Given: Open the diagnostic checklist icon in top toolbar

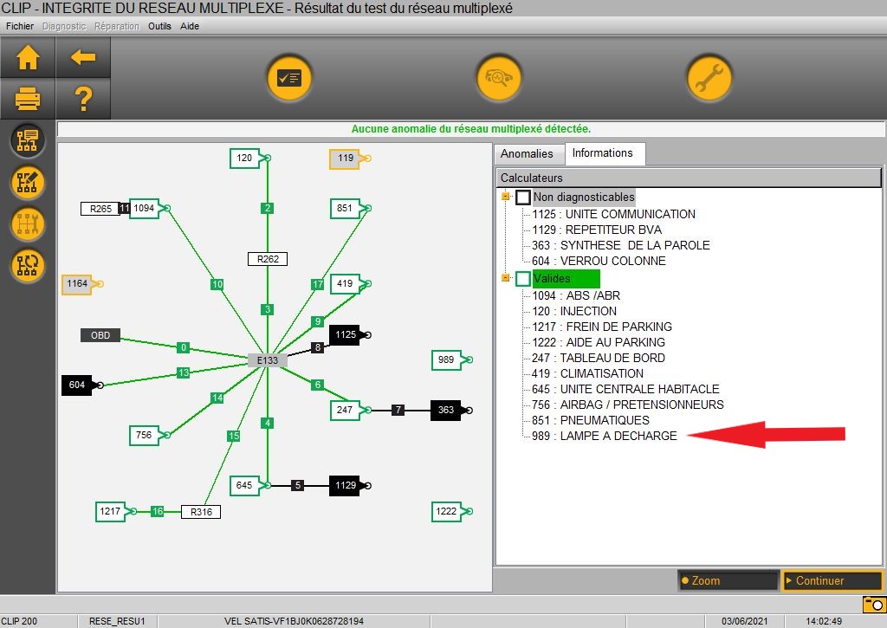Looking at the screenshot, I should (288, 79).
